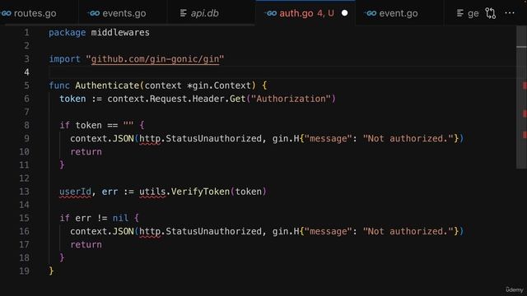This screenshot has width=527, height=296.
Task: Click the underlined 'userId' on line 13
Action: click(75, 192)
